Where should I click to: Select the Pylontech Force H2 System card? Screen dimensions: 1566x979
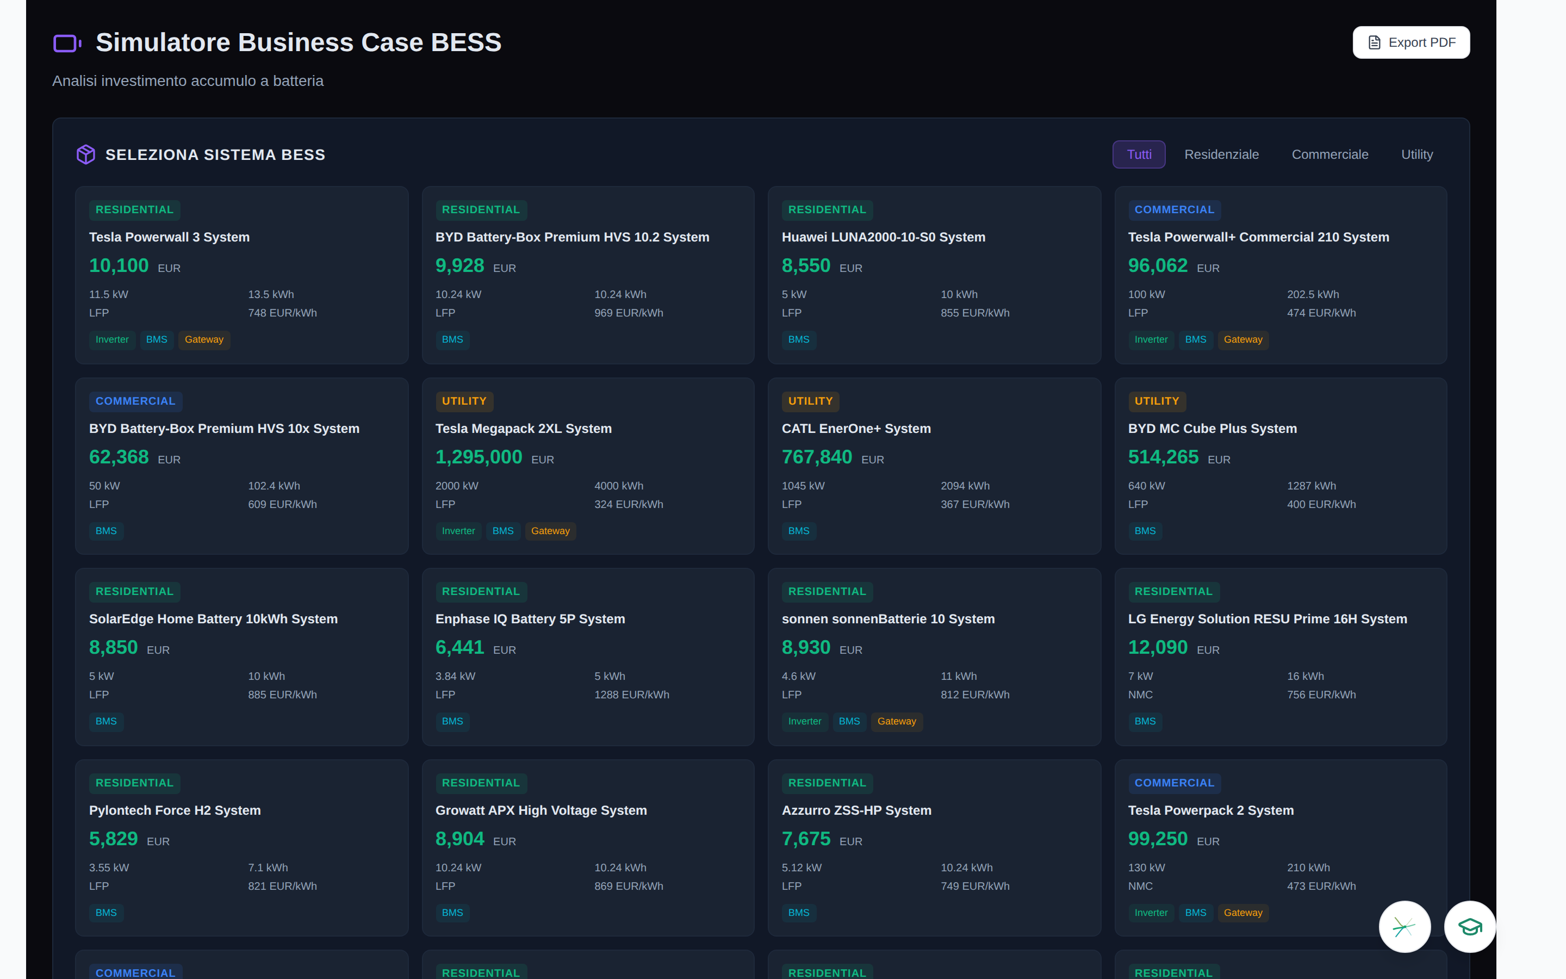click(x=241, y=847)
